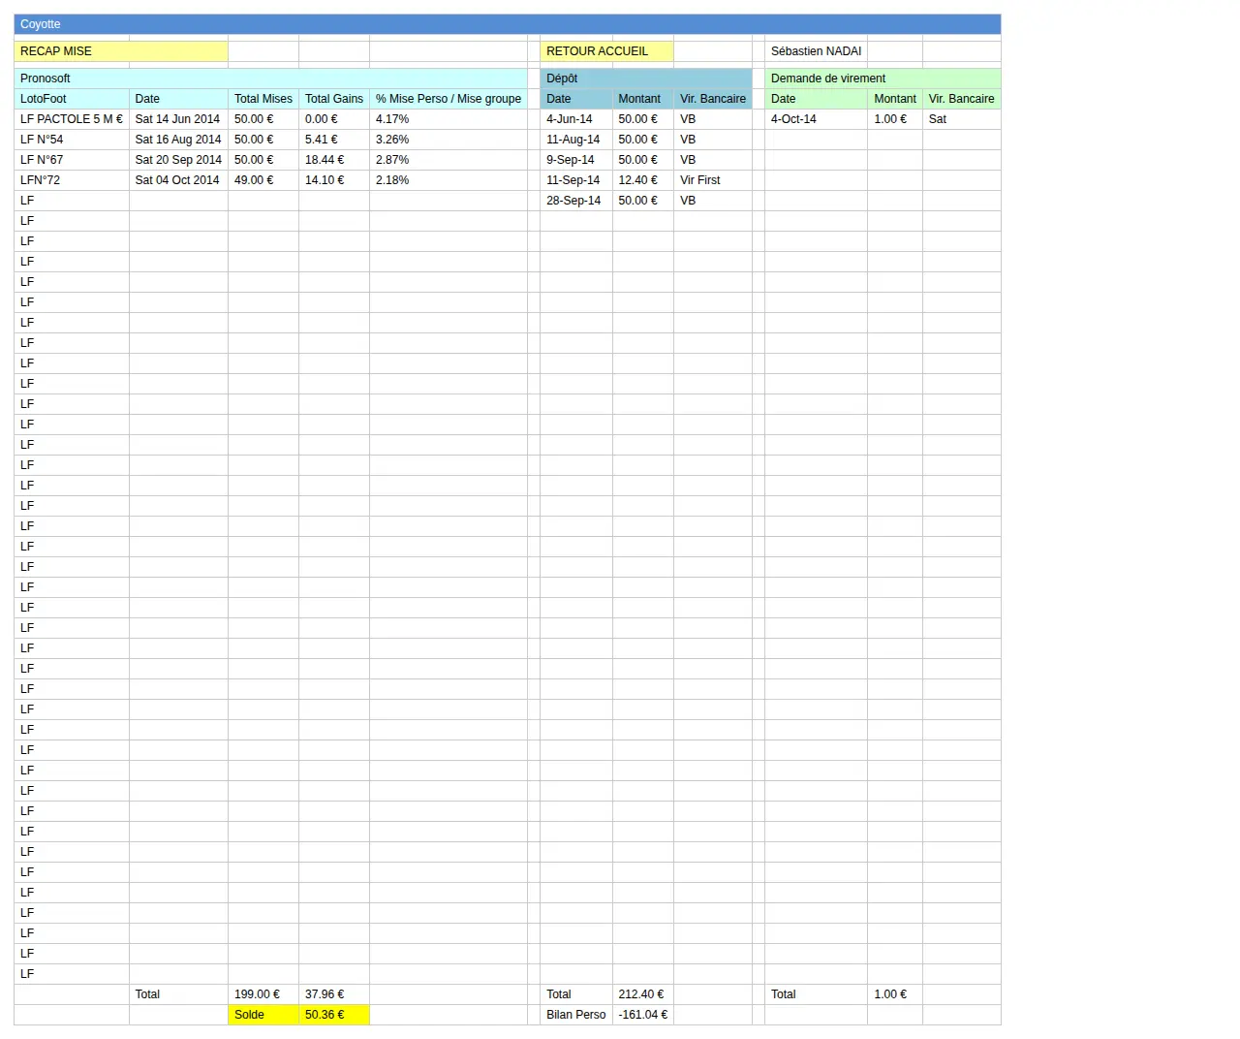This screenshot has width=1240, height=1039.
Task: Select the Sat cell under Vir. Bancaire
Action: 962,119
